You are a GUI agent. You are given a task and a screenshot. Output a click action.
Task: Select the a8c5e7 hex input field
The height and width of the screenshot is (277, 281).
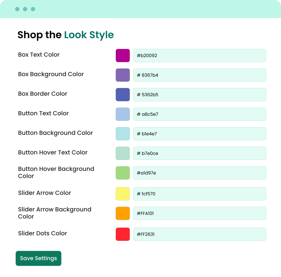(x=200, y=114)
